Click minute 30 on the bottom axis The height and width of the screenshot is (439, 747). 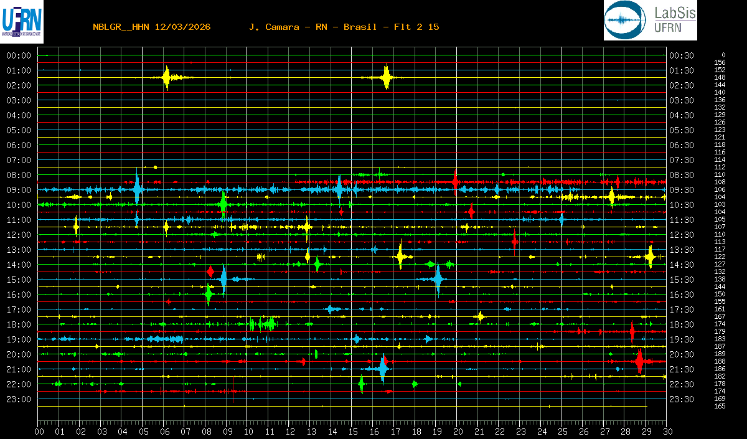[667, 431]
